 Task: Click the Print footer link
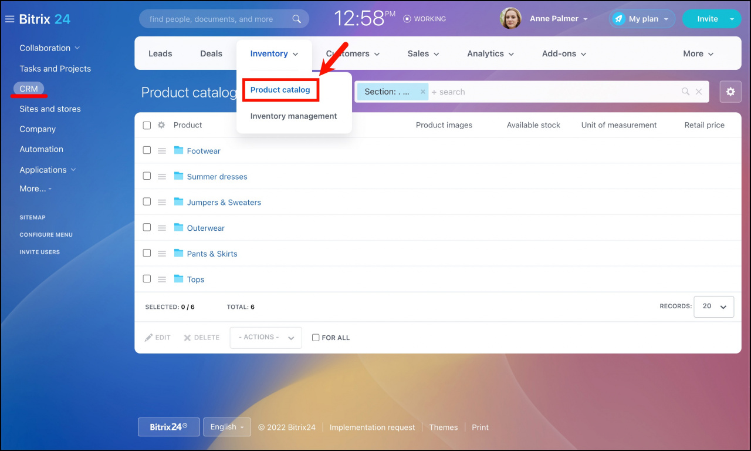click(x=480, y=428)
